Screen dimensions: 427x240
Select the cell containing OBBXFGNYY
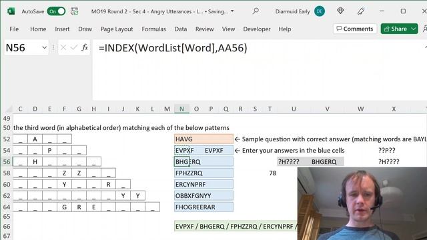[203, 195]
